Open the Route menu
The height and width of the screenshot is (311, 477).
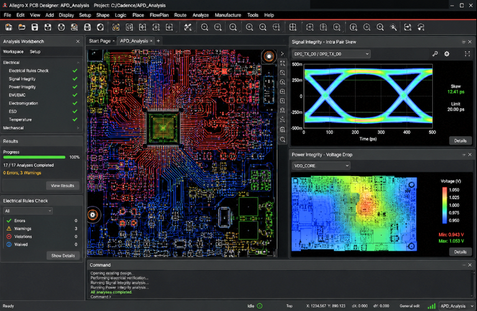pos(180,15)
